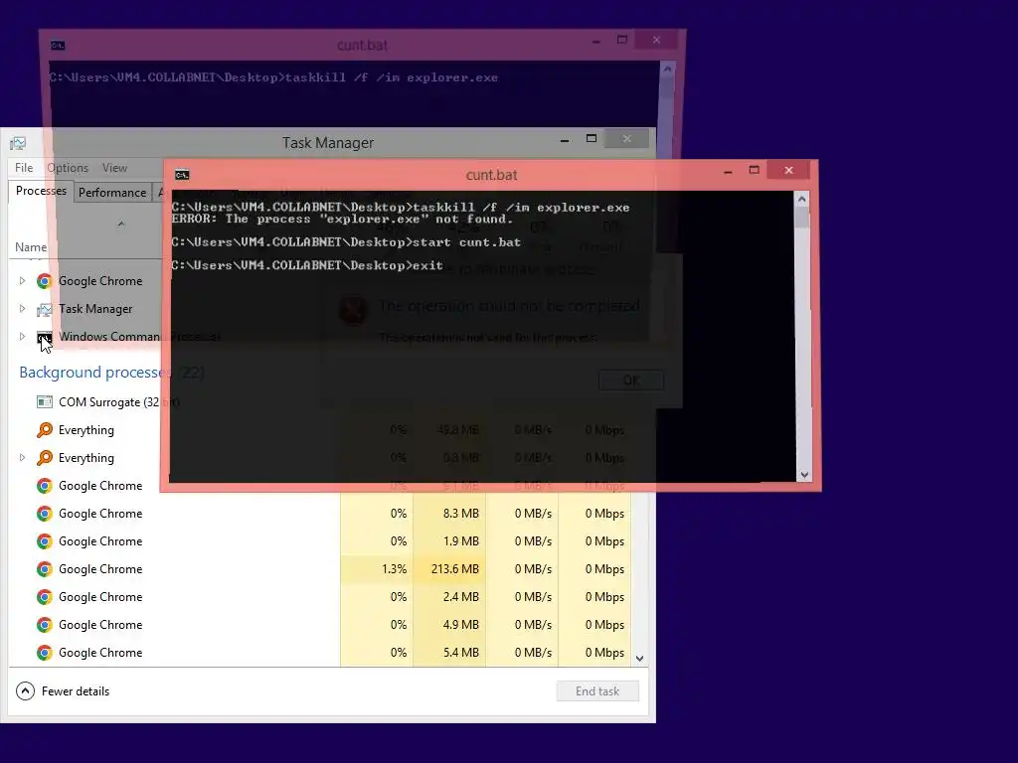Expand the second Everything process entry
The width and height of the screenshot is (1018, 763).
click(x=22, y=458)
